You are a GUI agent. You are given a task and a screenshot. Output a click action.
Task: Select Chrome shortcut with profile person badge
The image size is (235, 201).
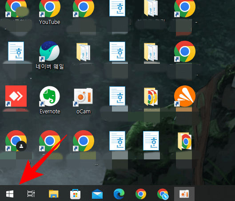click(x=16, y=141)
